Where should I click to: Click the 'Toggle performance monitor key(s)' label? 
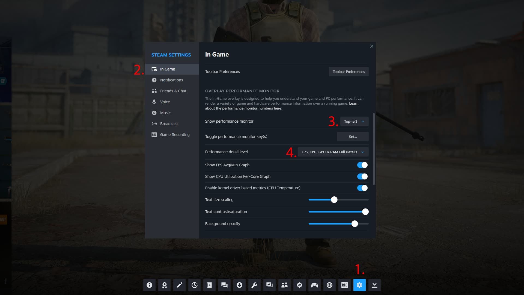click(236, 137)
